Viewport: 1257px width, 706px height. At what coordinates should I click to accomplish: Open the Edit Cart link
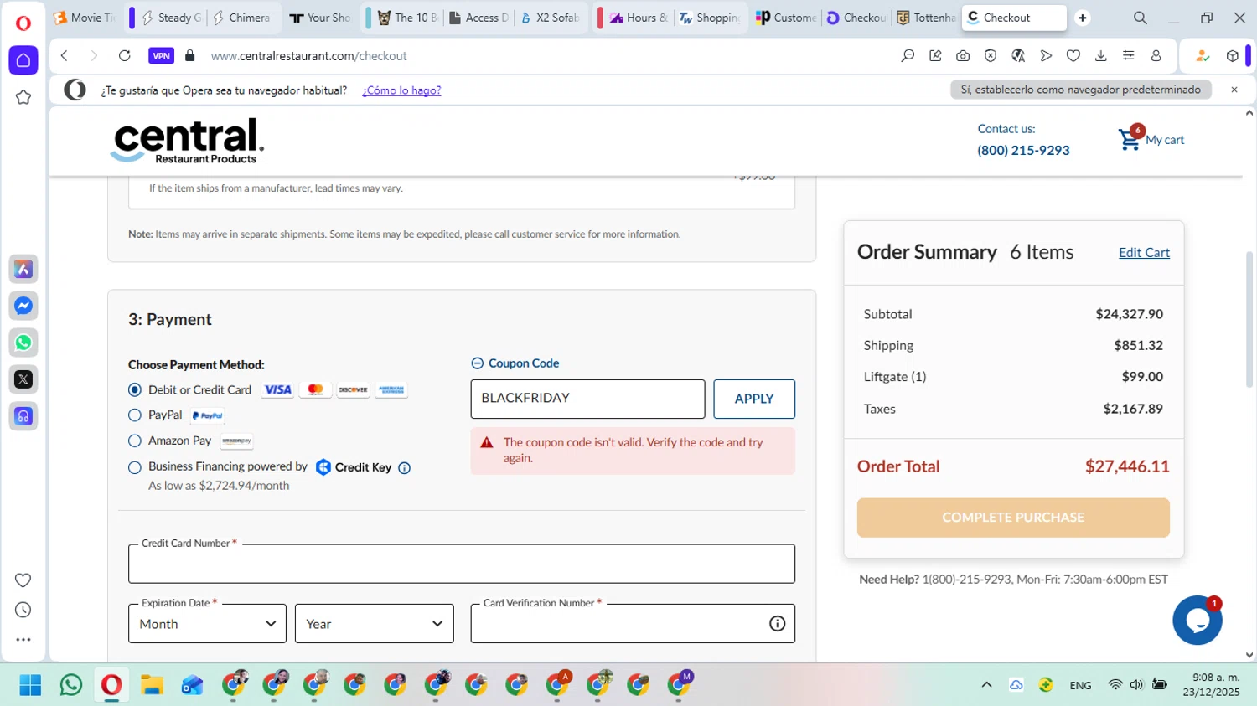(1144, 253)
